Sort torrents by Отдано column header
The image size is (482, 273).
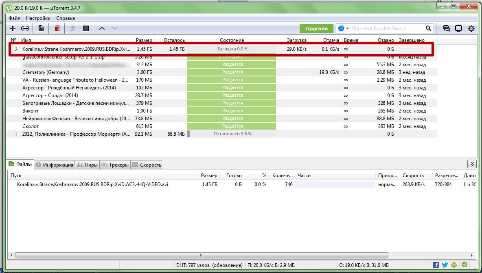pos(386,40)
